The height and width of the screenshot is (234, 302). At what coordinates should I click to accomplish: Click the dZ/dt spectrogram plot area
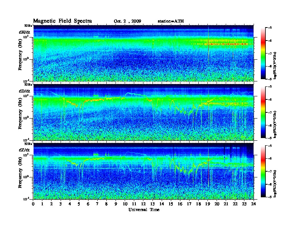point(143,171)
